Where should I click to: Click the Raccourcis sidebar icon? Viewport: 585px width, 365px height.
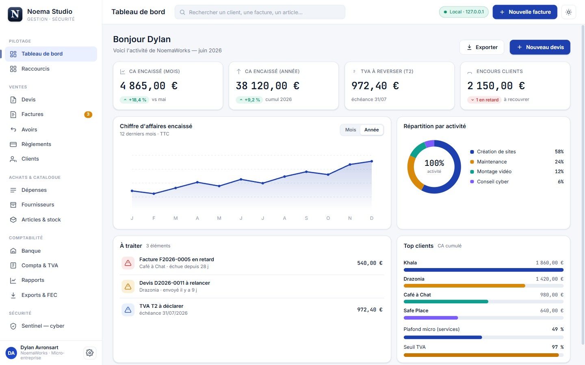[13, 69]
